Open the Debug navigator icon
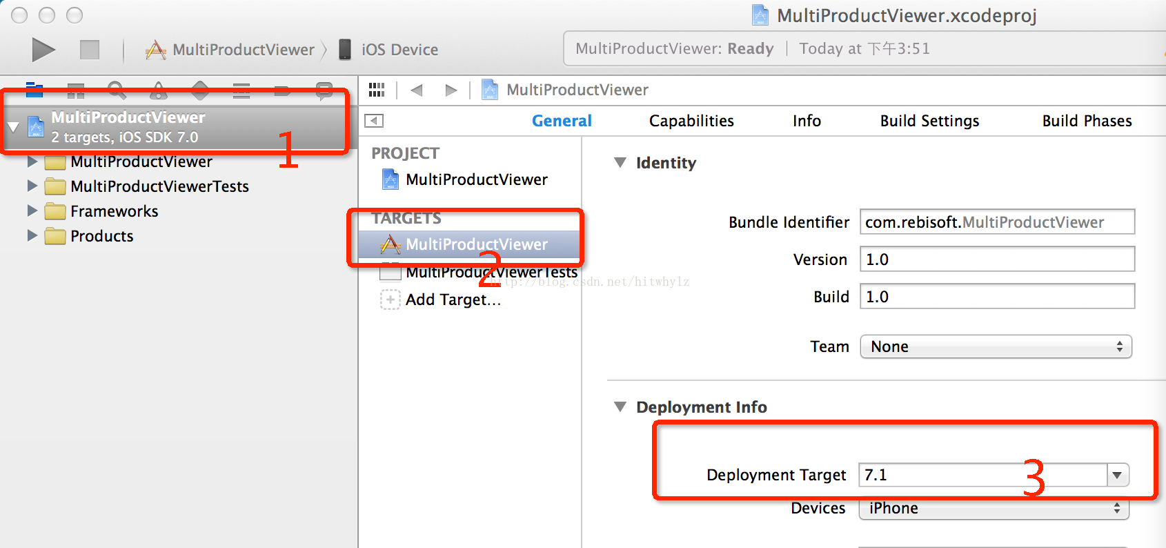This screenshot has height=548, width=1166. (x=241, y=90)
